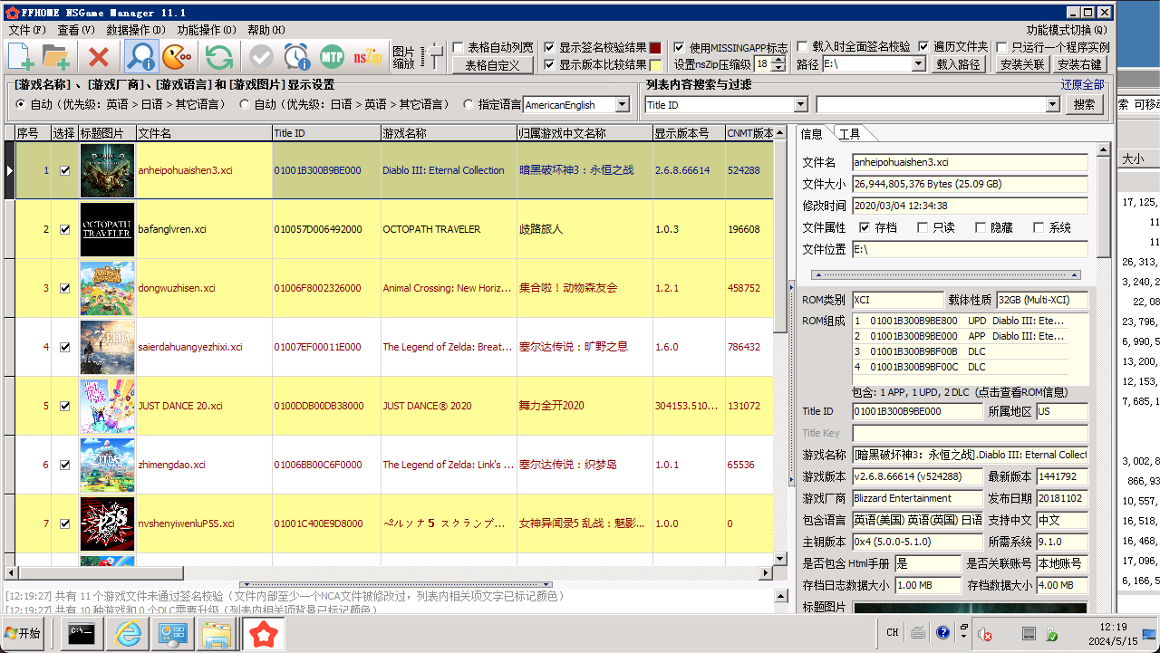This screenshot has width=1160, height=653.
Task: Click the 搜索 button
Action: click(x=1084, y=105)
